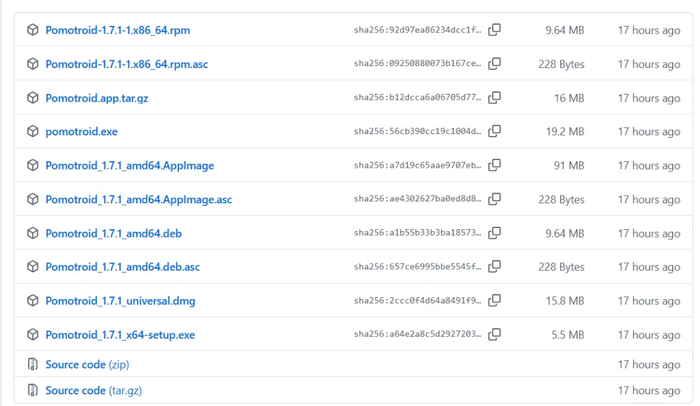The width and height of the screenshot is (700, 406).
Task: Click '17 hours ago' on Source code (tar.gz) row
Action: coord(649,390)
